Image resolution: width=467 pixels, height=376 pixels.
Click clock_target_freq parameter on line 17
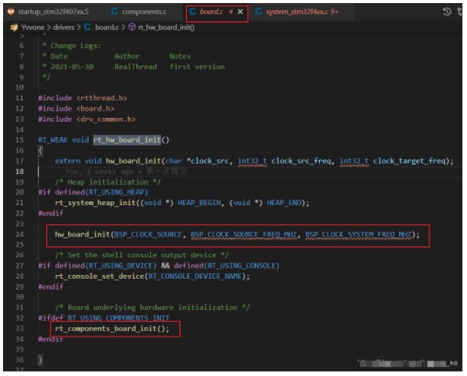tap(409, 161)
